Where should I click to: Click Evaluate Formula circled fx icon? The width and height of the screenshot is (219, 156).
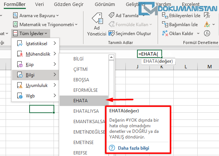pos(207,33)
